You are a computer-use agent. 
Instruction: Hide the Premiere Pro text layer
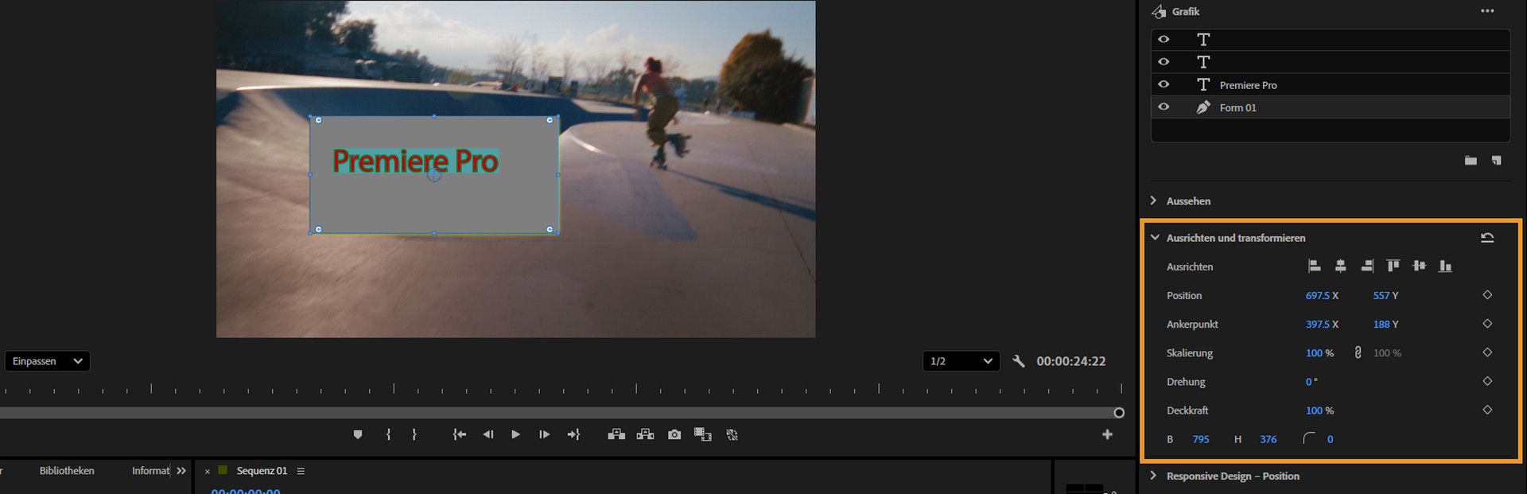pyautogui.click(x=1164, y=84)
